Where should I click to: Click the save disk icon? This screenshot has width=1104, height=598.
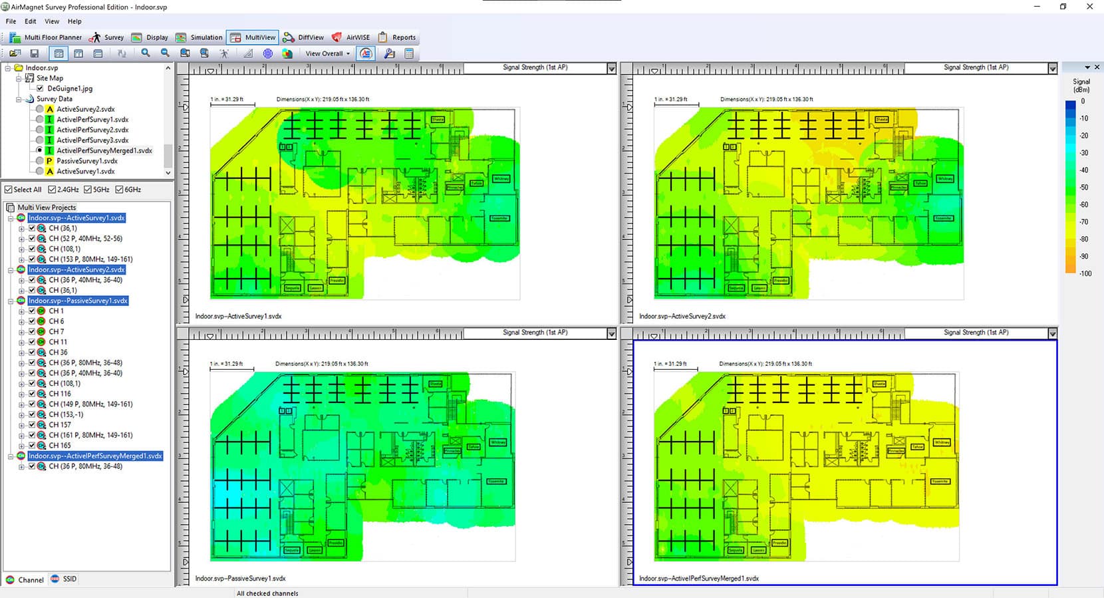(35, 53)
